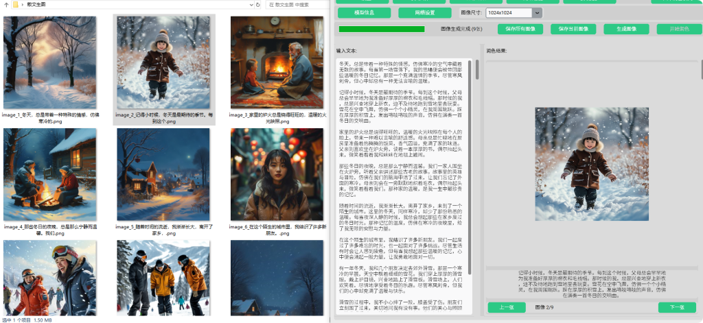Click the image_5_随着时间的流逝 file name
This screenshot has height=323, width=703.
(163, 230)
